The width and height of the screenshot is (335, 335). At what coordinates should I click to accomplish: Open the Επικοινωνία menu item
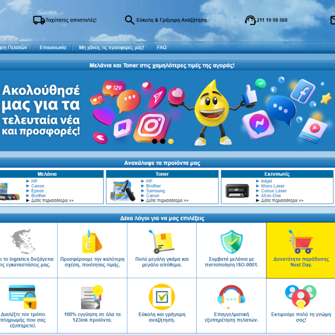53,48
